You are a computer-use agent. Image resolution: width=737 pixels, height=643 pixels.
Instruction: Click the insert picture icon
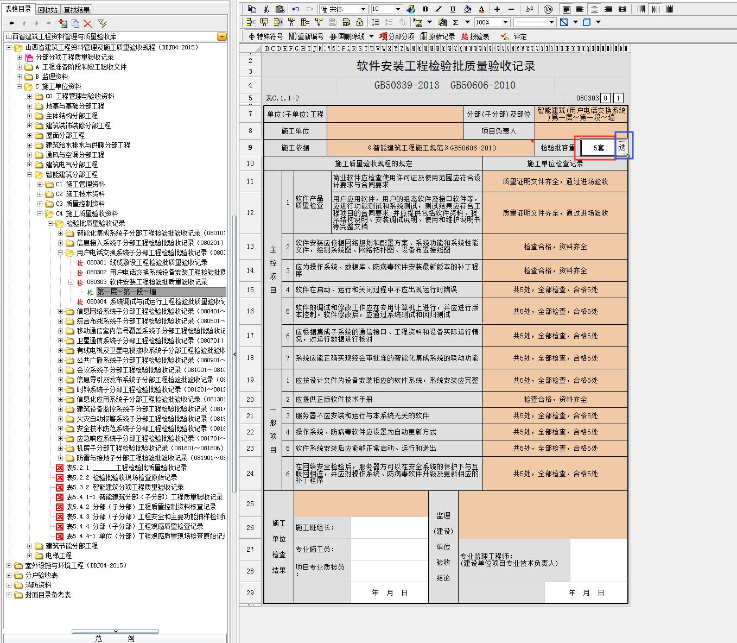pyautogui.click(x=418, y=22)
